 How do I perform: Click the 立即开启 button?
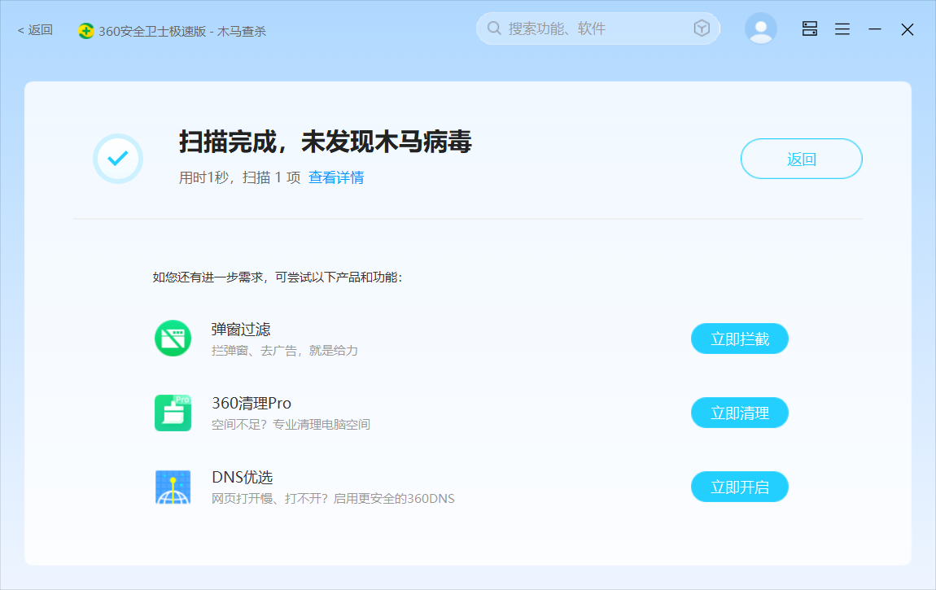coord(740,487)
